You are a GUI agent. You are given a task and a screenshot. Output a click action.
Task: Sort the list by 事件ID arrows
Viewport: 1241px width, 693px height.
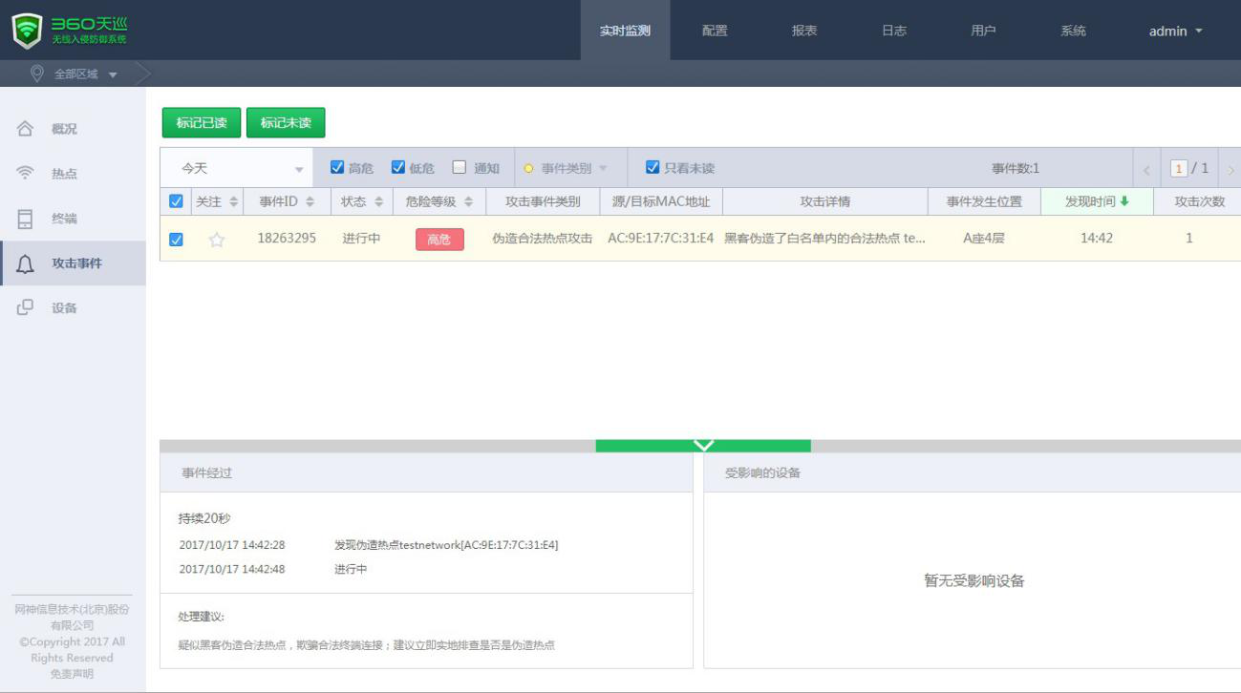[x=310, y=202]
